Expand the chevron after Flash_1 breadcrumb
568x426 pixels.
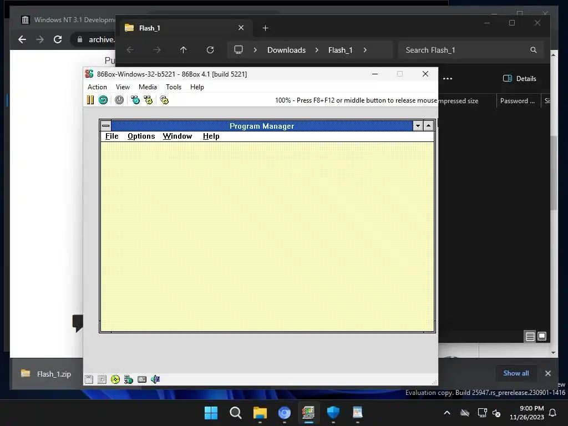365,50
